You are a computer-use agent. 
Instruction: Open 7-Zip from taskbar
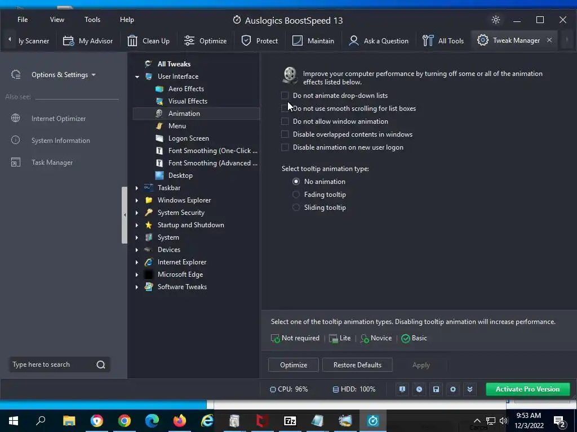tap(290, 421)
